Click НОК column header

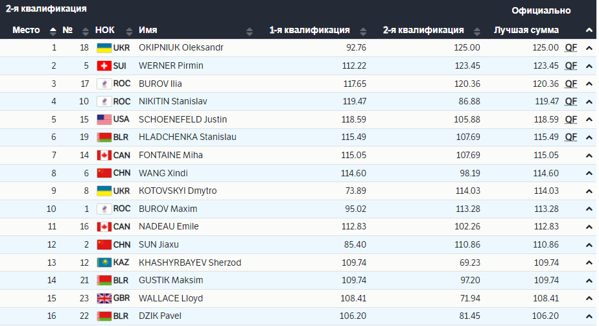point(104,30)
